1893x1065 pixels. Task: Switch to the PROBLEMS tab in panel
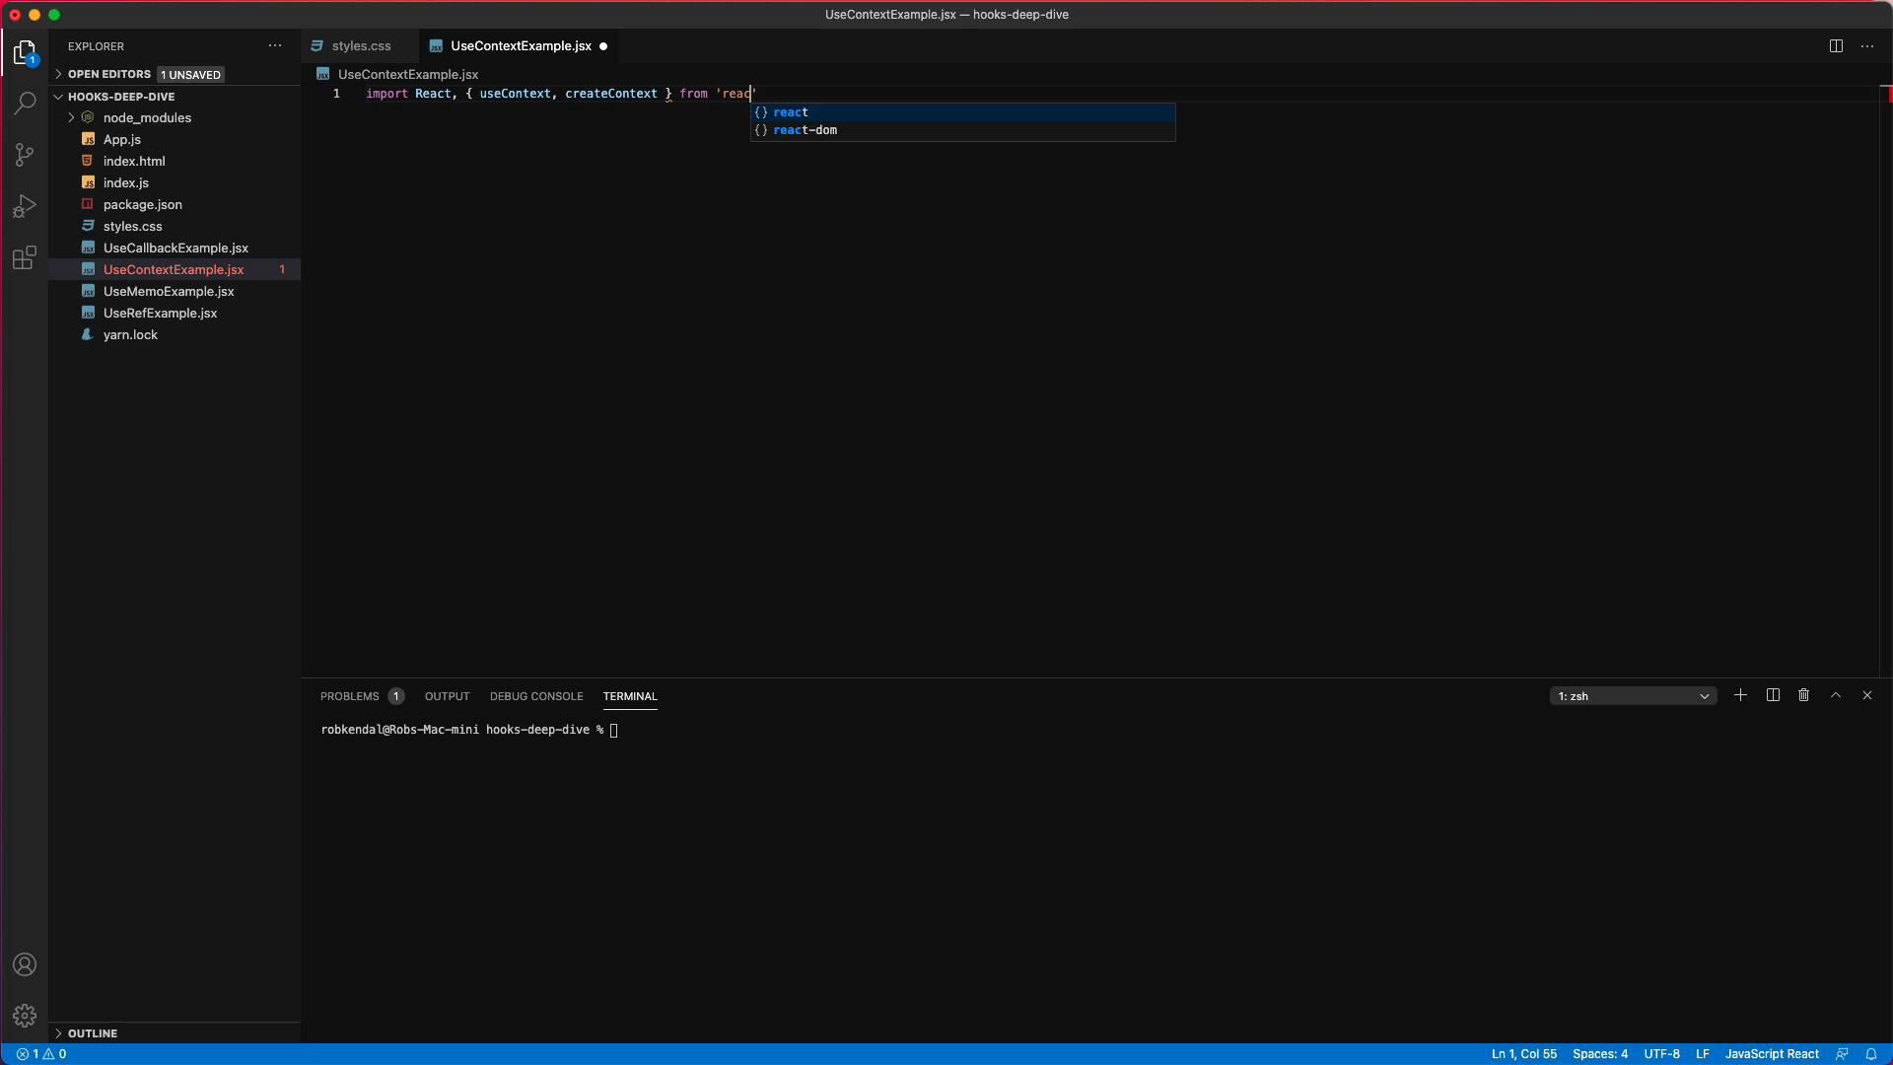coord(348,695)
